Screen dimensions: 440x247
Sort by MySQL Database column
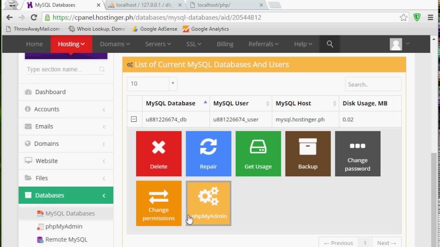click(176, 103)
